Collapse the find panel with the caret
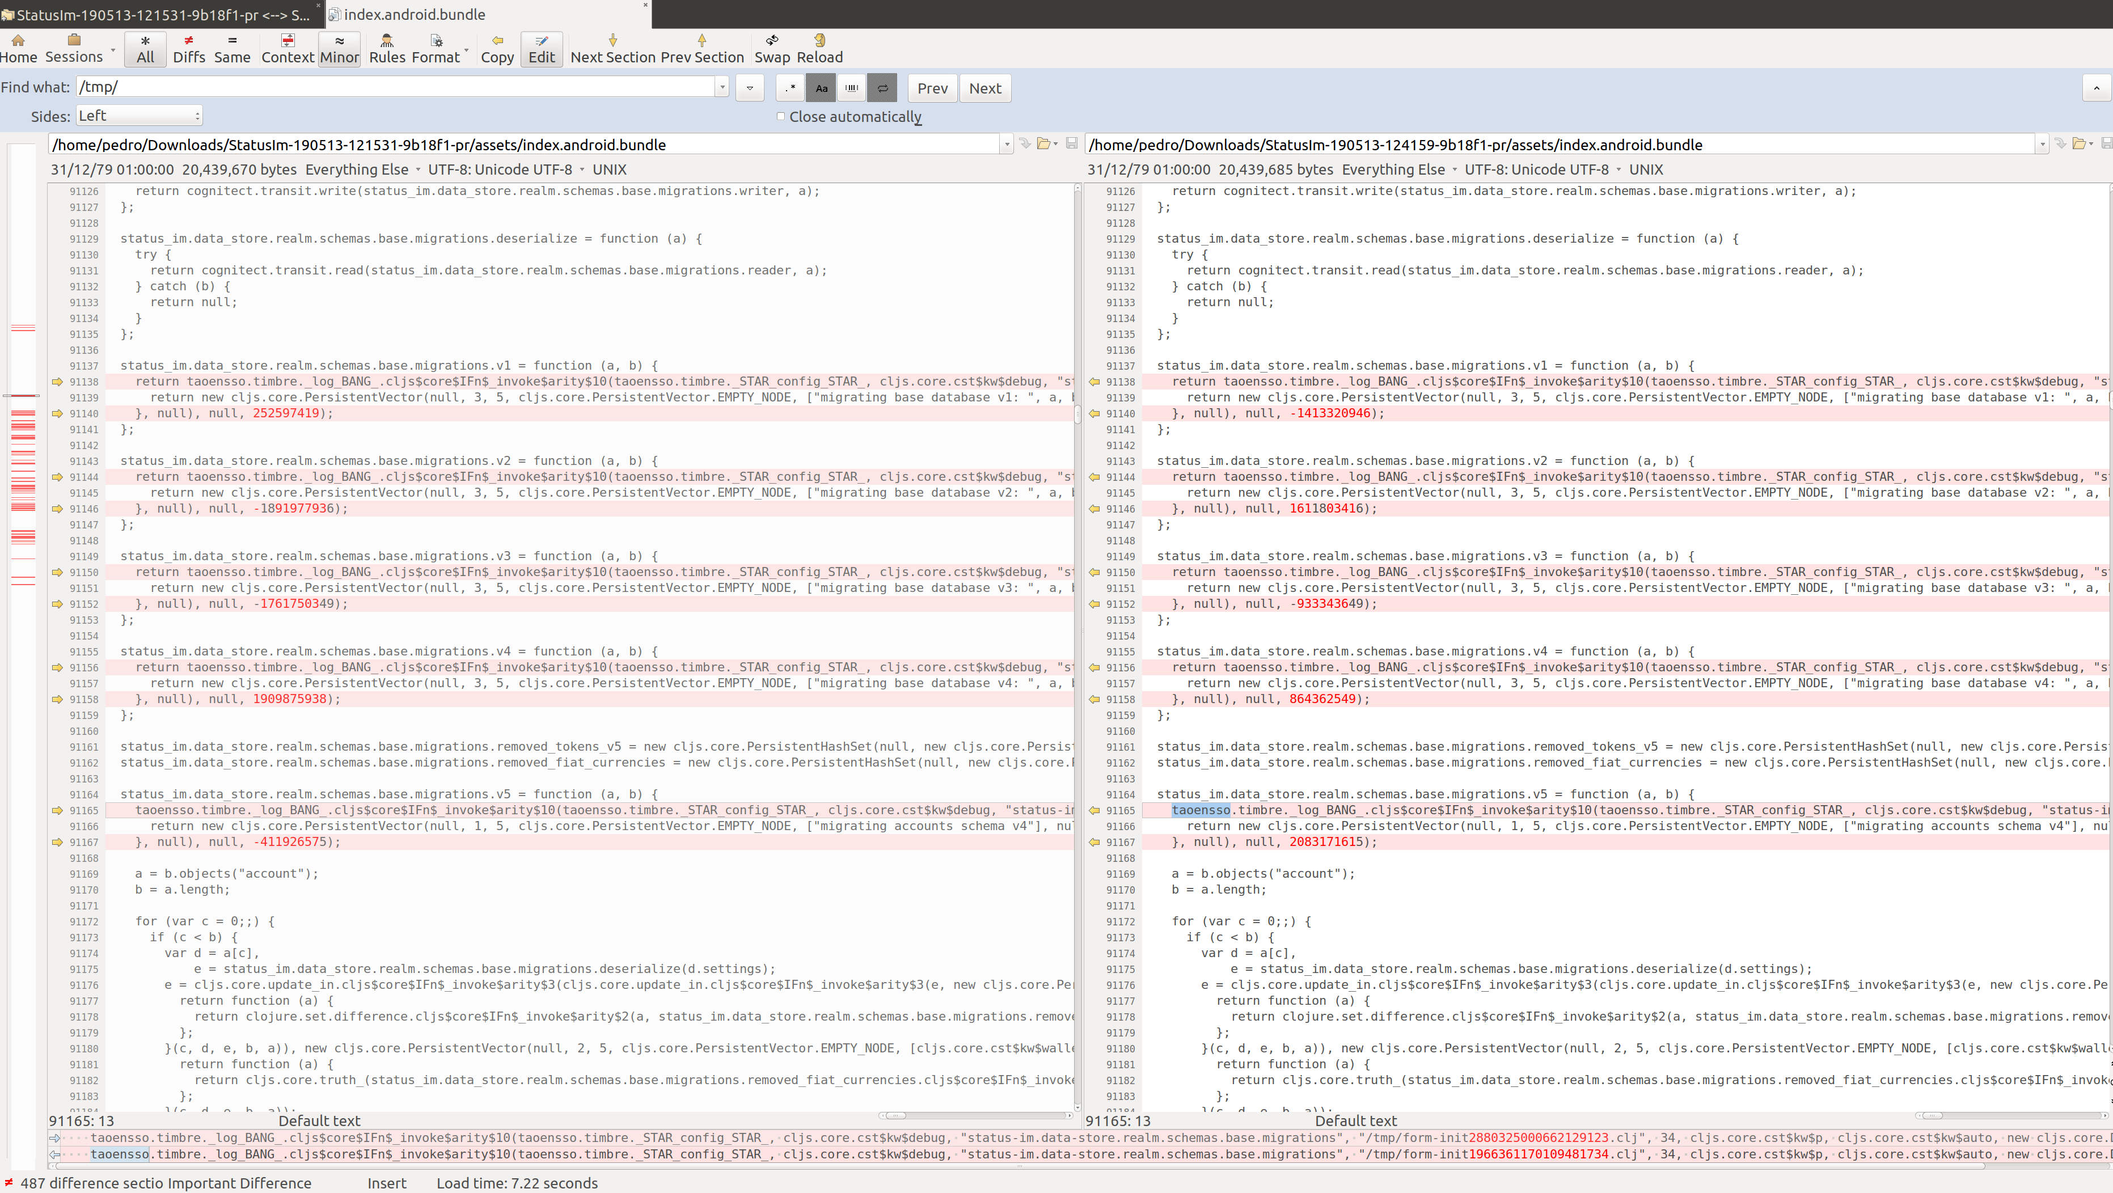2113x1193 pixels. pyautogui.click(x=2096, y=88)
